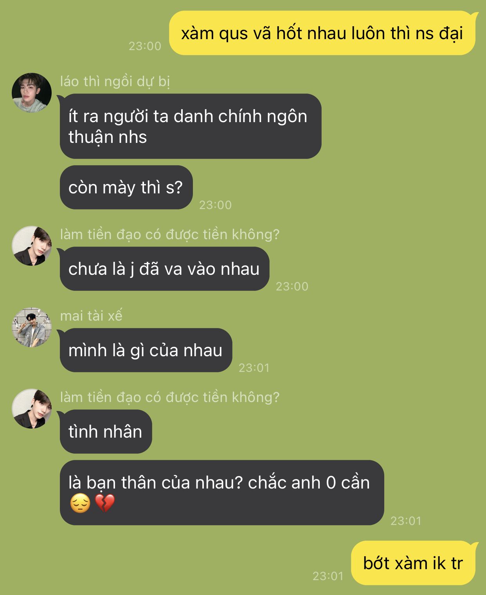Tap message "là bạn thân của nhau?"
The height and width of the screenshot is (595, 486).
[x=222, y=493]
